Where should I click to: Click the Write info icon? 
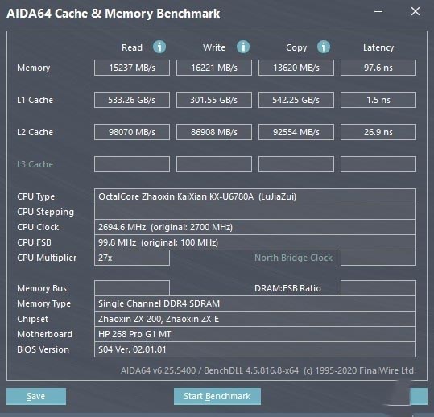(x=243, y=47)
